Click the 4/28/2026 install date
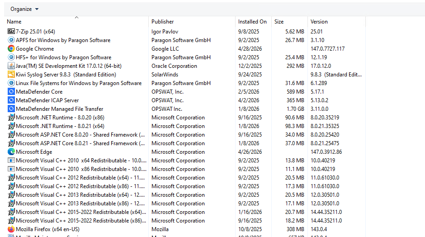Viewport: 425px width, 237px height. click(x=250, y=49)
